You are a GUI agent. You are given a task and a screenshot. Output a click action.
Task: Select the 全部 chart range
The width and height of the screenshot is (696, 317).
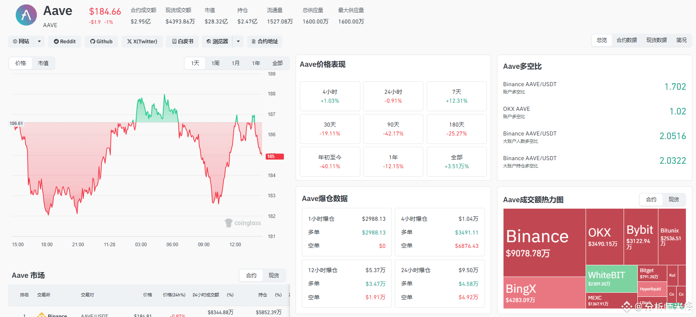277,63
